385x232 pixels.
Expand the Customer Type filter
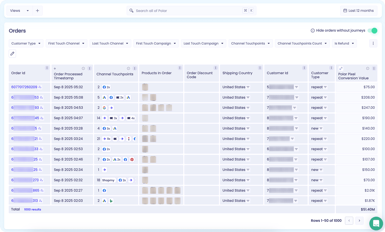pyautogui.click(x=26, y=43)
